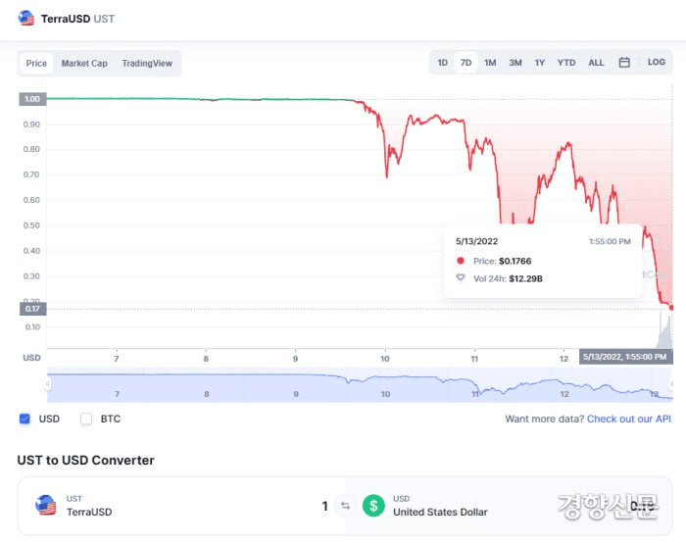Click the red price point marker on chart
686x543 pixels.
click(x=671, y=308)
